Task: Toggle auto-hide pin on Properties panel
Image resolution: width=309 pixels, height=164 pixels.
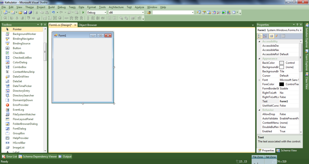Action: (297, 25)
